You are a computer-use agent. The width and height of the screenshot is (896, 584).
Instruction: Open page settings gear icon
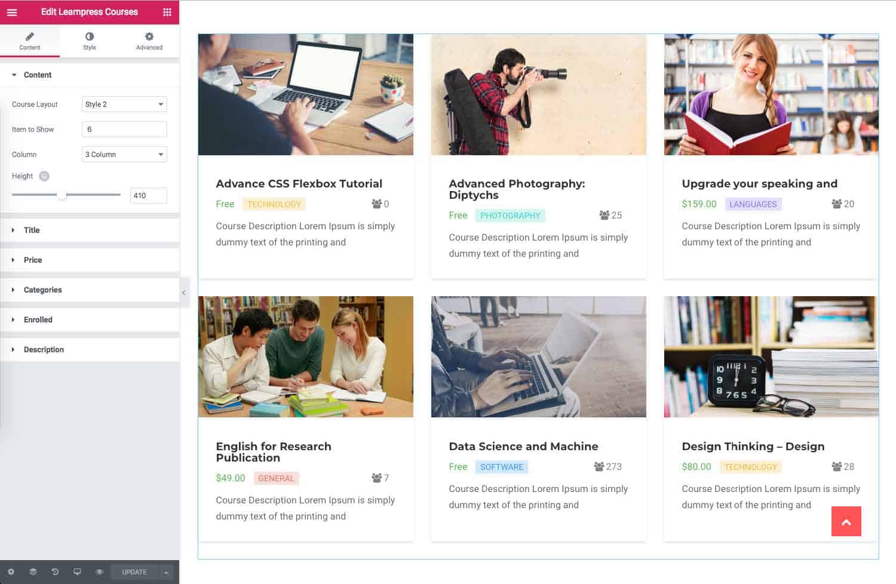click(11, 572)
